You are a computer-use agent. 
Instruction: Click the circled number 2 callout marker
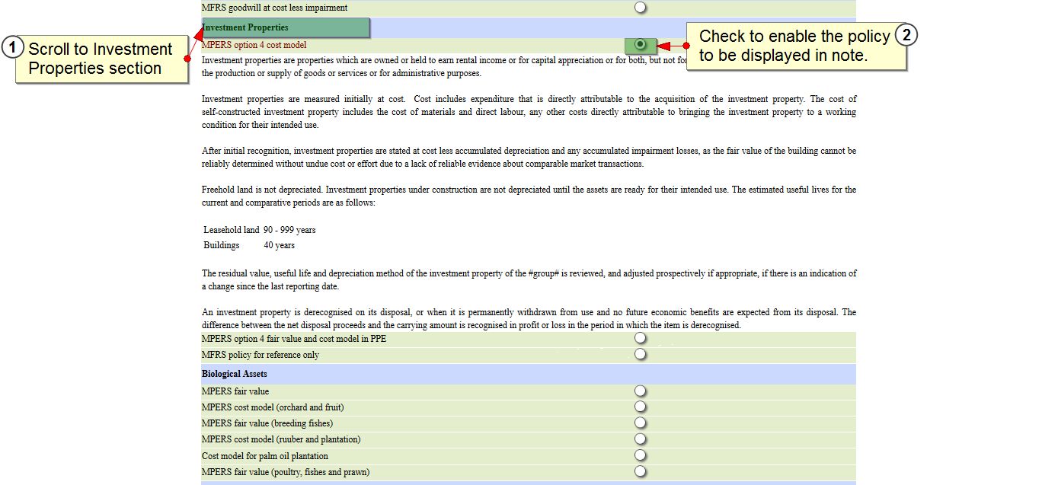905,35
